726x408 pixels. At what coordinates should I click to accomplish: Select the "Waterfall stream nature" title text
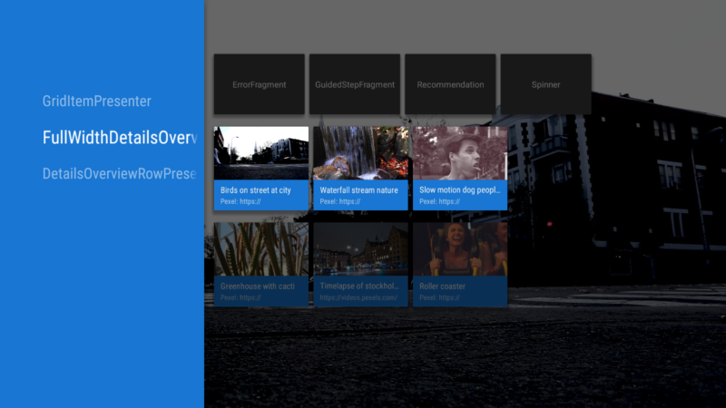tap(358, 190)
